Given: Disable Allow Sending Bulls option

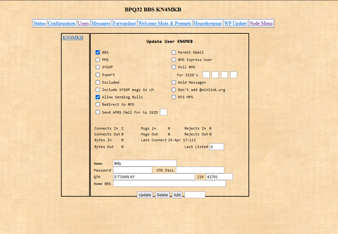Looking at the screenshot, I should pos(98,97).
